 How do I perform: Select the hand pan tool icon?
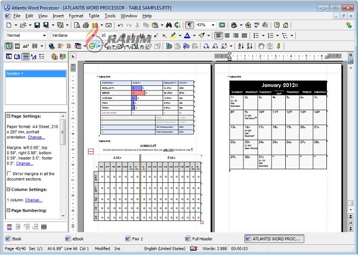coord(261,46)
